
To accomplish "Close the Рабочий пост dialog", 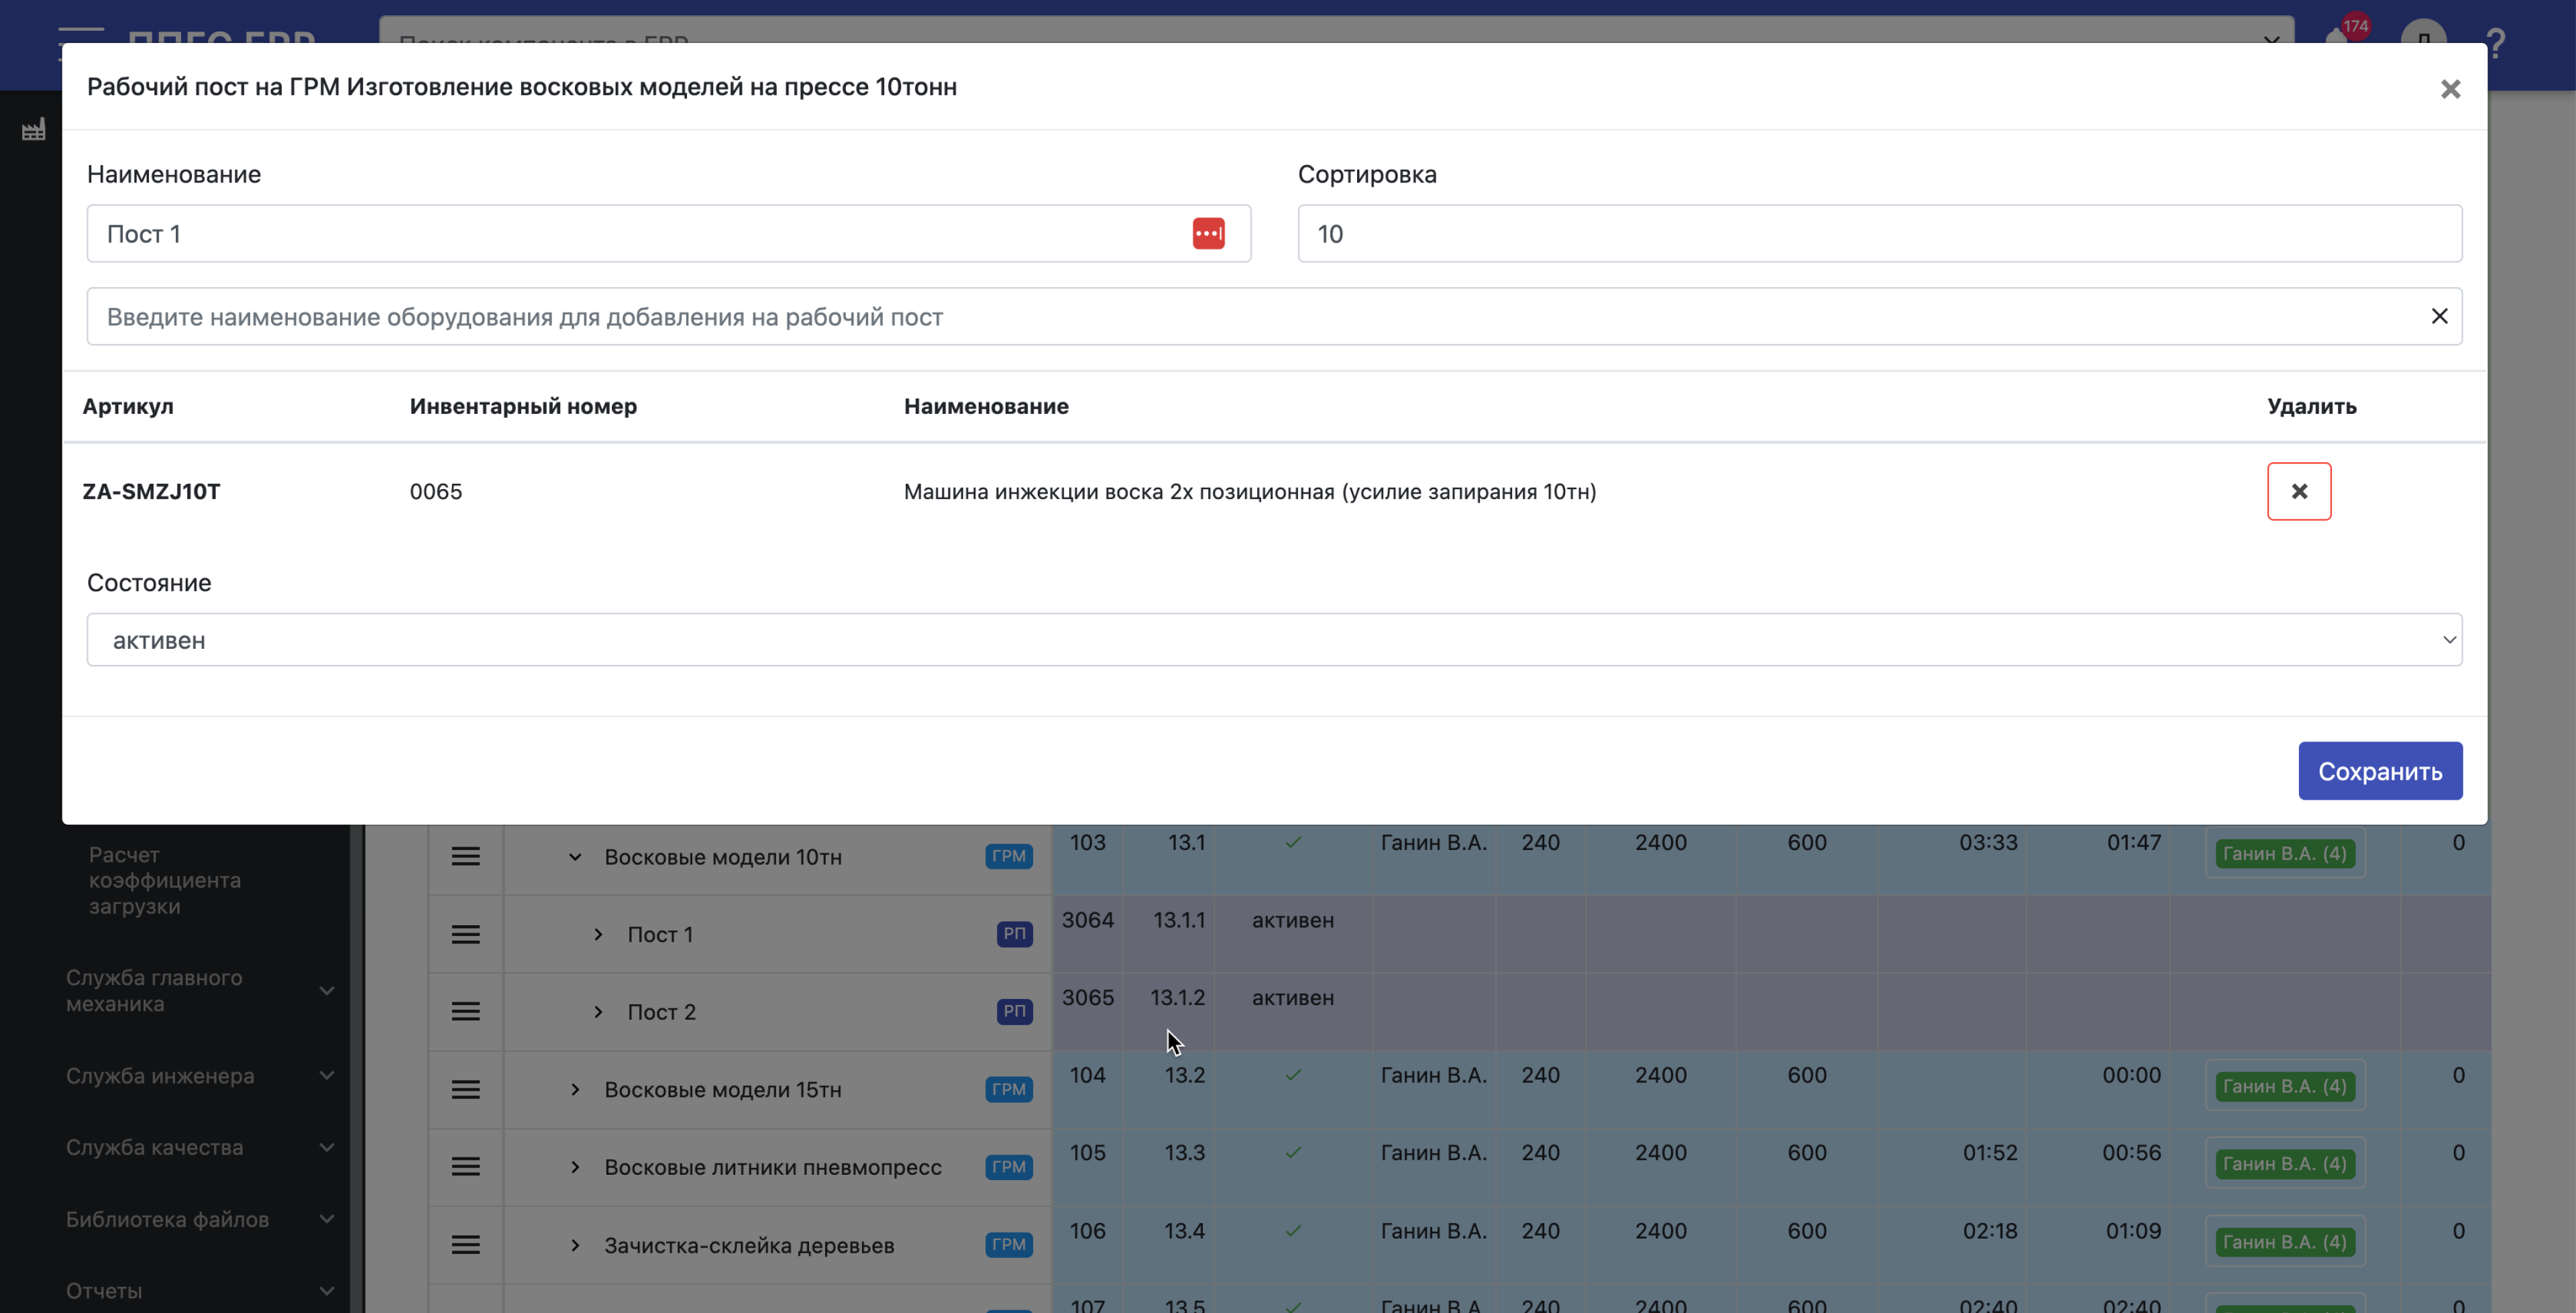I will [x=2450, y=89].
